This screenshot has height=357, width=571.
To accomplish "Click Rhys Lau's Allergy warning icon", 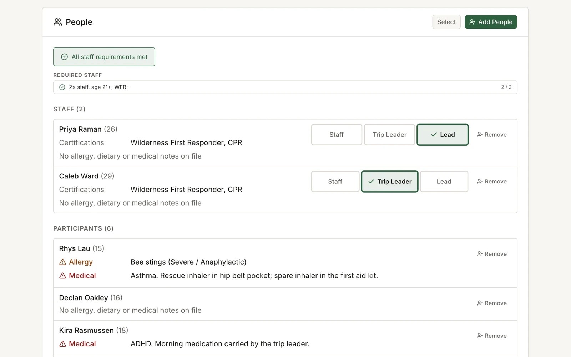I will [x=63, y=262].
